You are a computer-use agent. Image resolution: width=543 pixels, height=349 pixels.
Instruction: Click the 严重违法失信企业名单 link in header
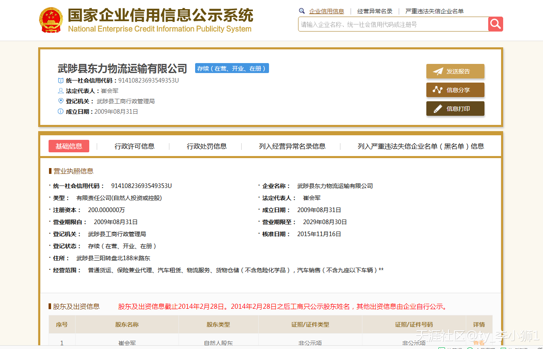[434, 11]
